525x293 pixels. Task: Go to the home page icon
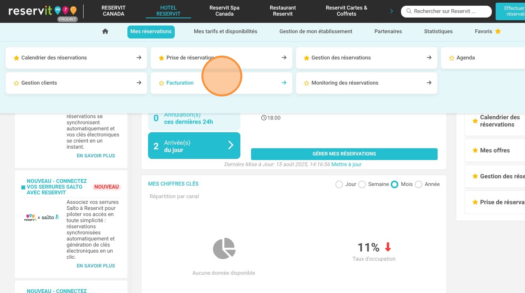tap(105, 31)
